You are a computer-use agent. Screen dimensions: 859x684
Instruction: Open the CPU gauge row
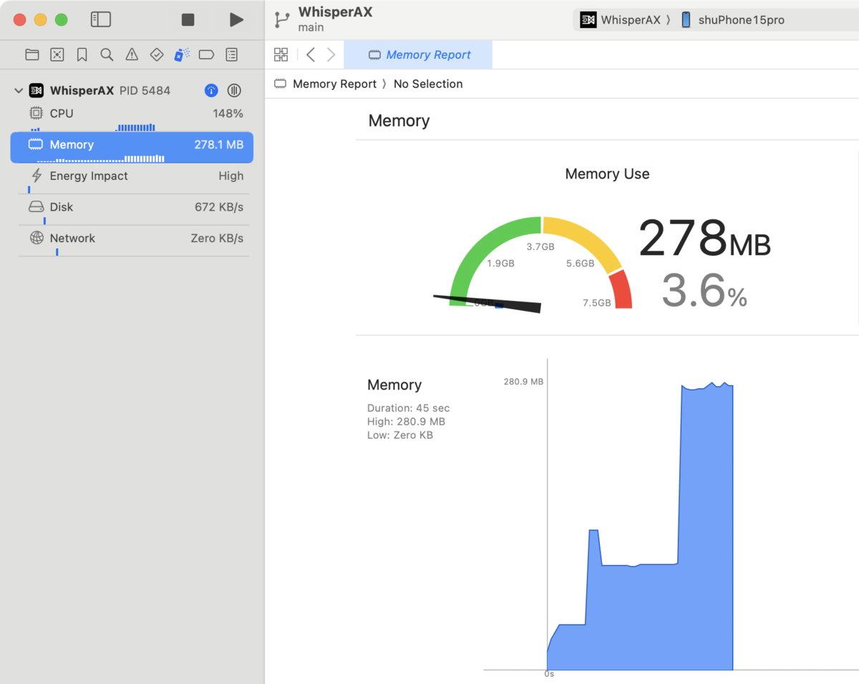tap(132, 117)
